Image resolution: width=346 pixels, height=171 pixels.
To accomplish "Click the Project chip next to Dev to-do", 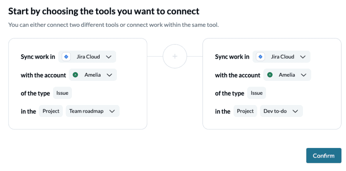I will [245, 111].
